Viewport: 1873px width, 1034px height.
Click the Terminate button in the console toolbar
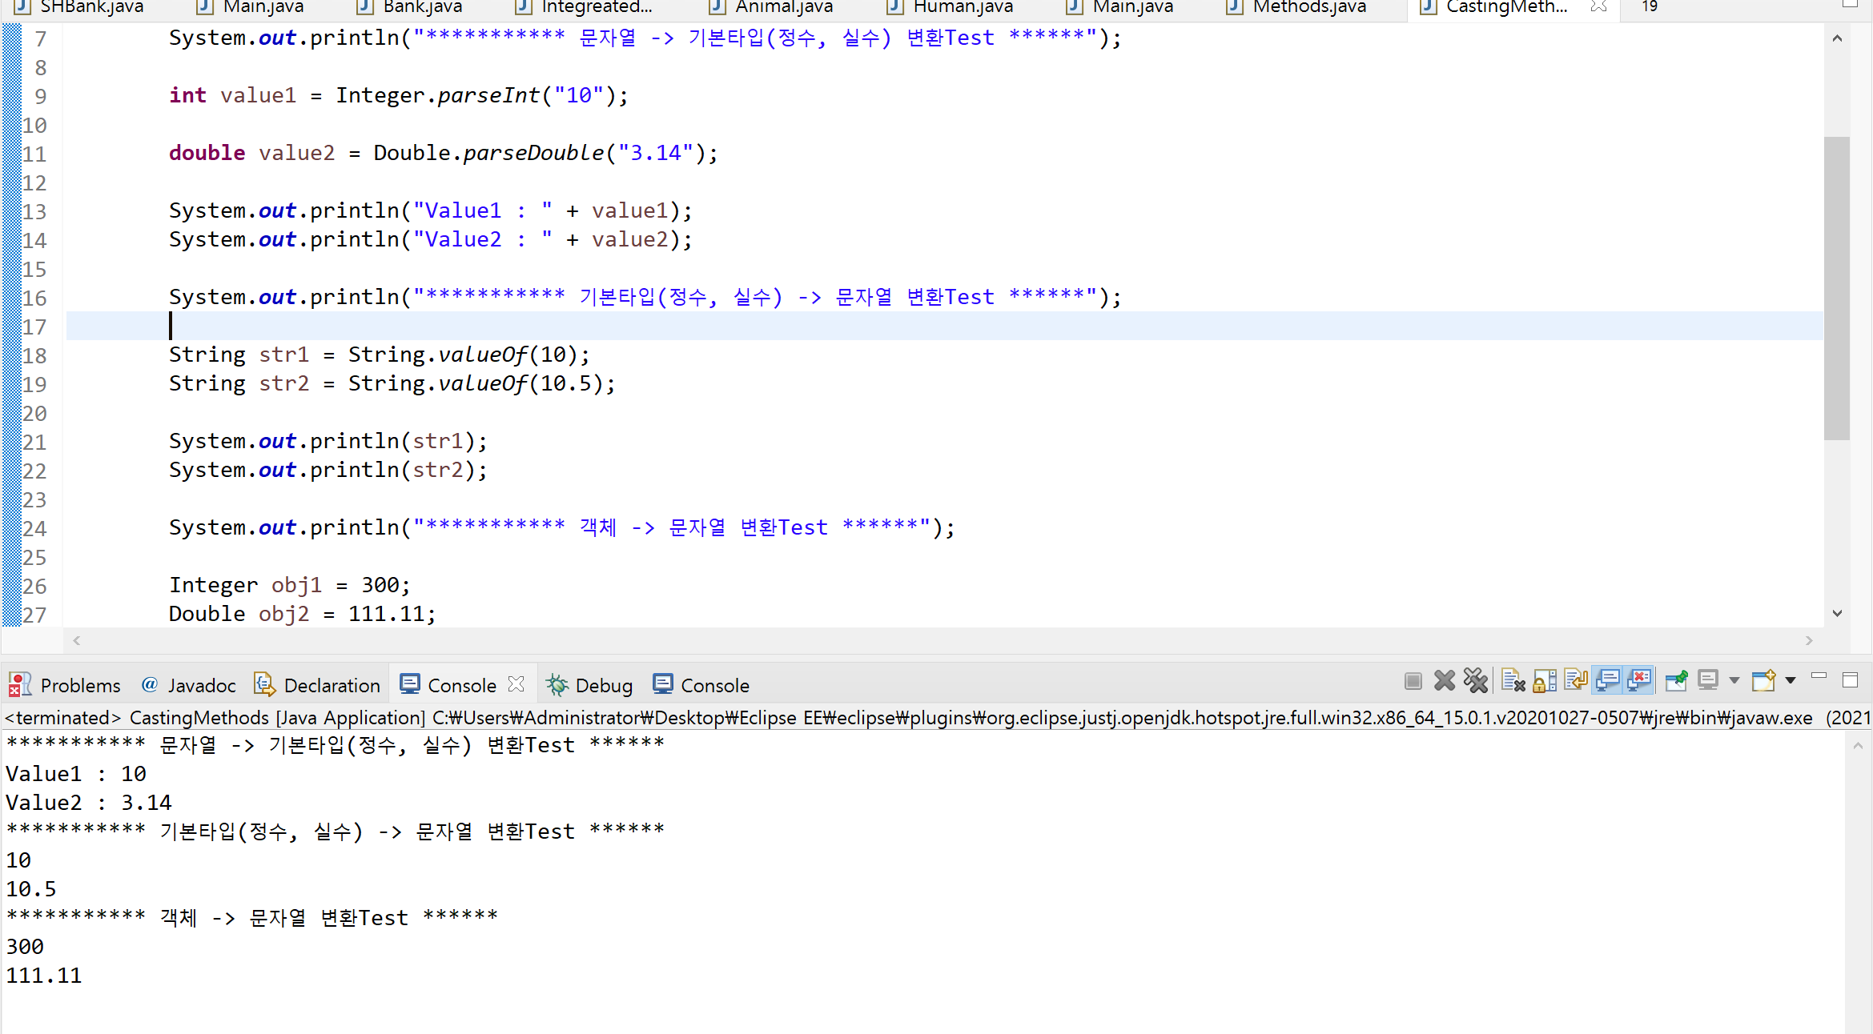click(x=1413, y=681)
